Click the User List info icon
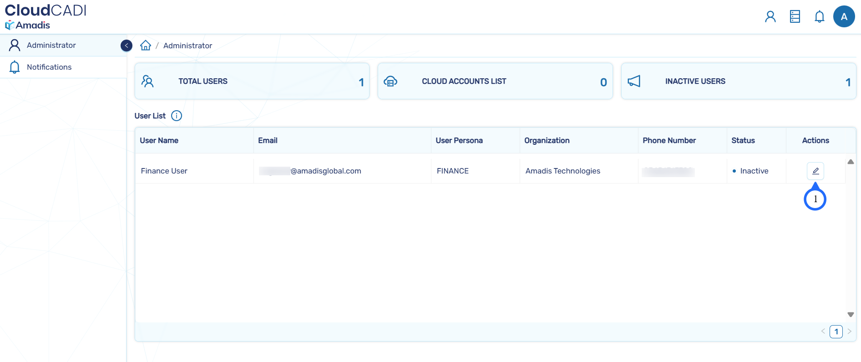 click(x=177, y=116)
